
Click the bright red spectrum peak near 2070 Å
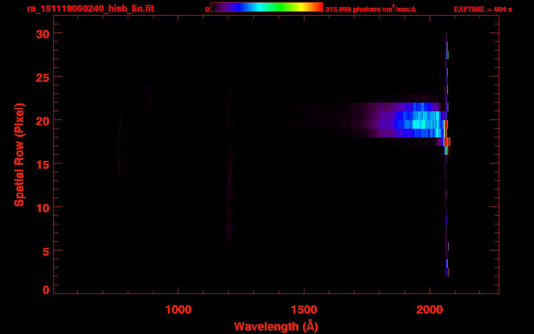(447, 142)
